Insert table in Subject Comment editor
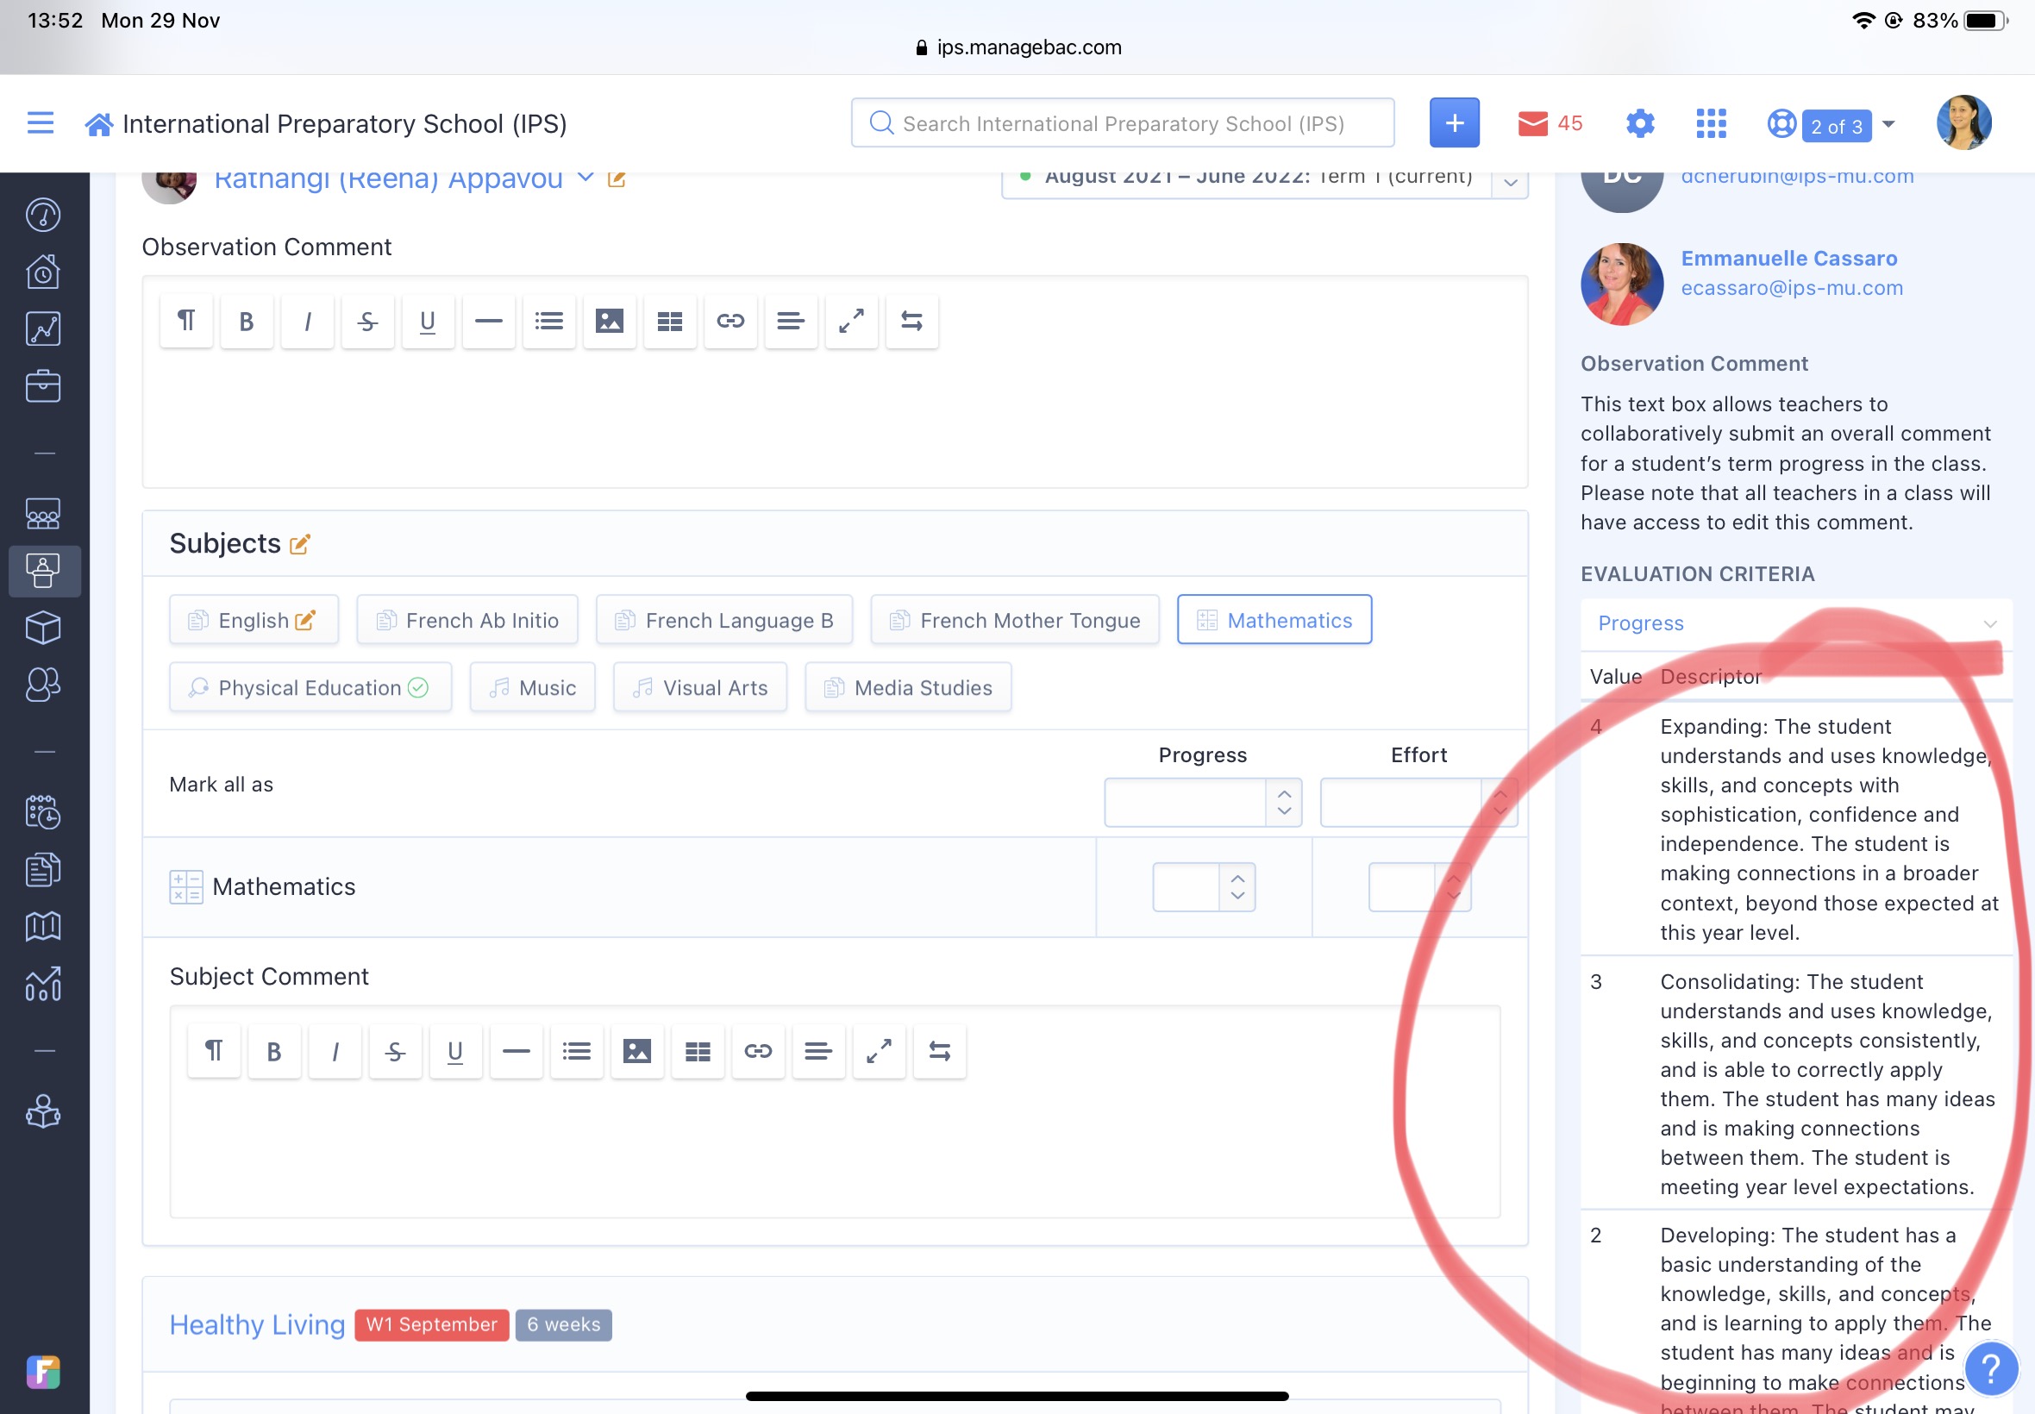2035x1414 pixels. (x=698, y=1051)
